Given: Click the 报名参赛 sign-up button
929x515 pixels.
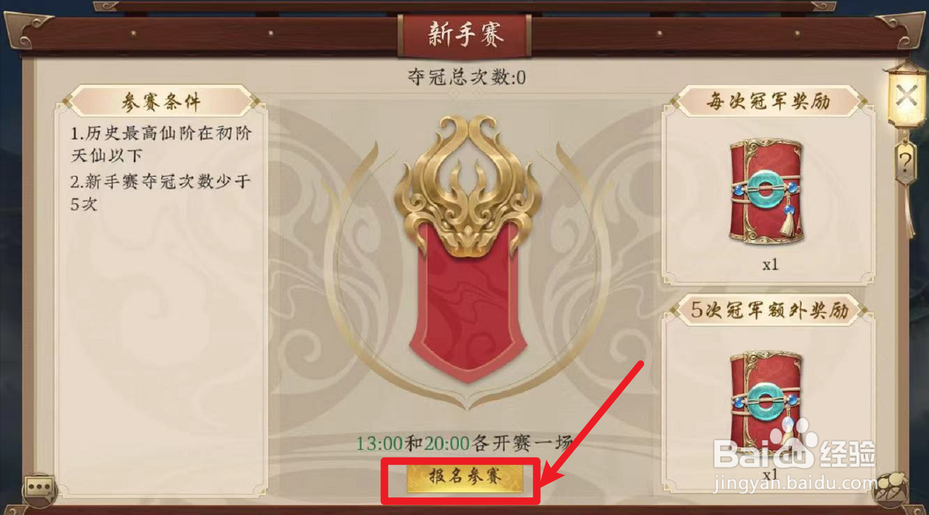Looking at the screenshot, I should (x=464, y=478).
